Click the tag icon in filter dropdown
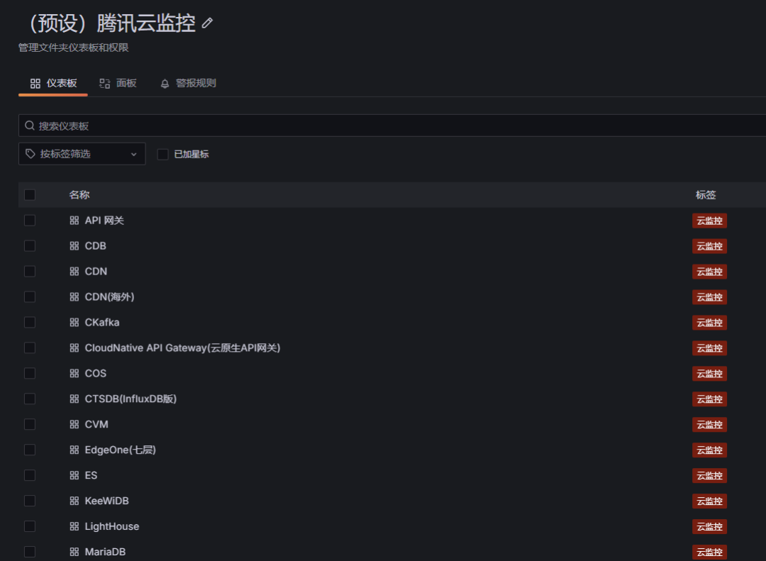 point(30,154)
